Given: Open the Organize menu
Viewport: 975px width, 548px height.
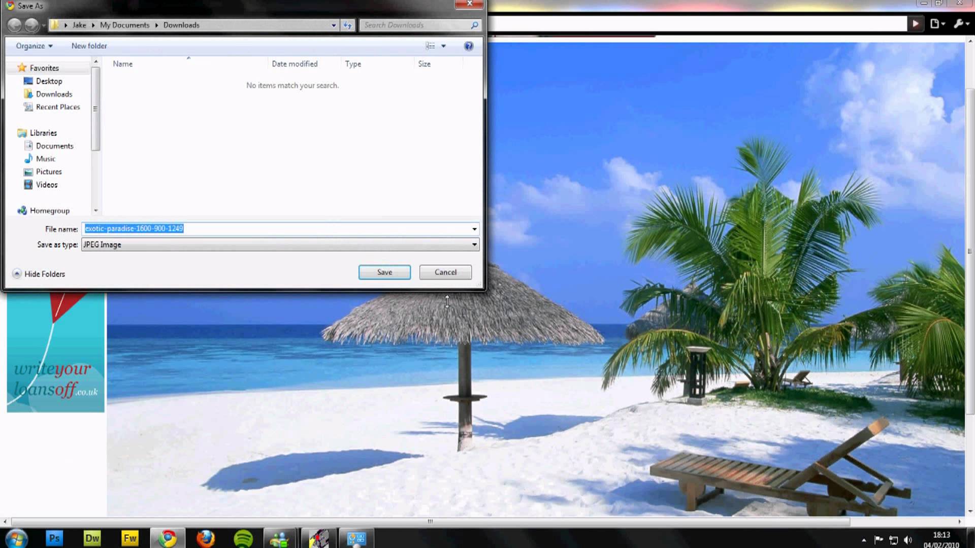Looking at the screenshot, I should (34, 46).
